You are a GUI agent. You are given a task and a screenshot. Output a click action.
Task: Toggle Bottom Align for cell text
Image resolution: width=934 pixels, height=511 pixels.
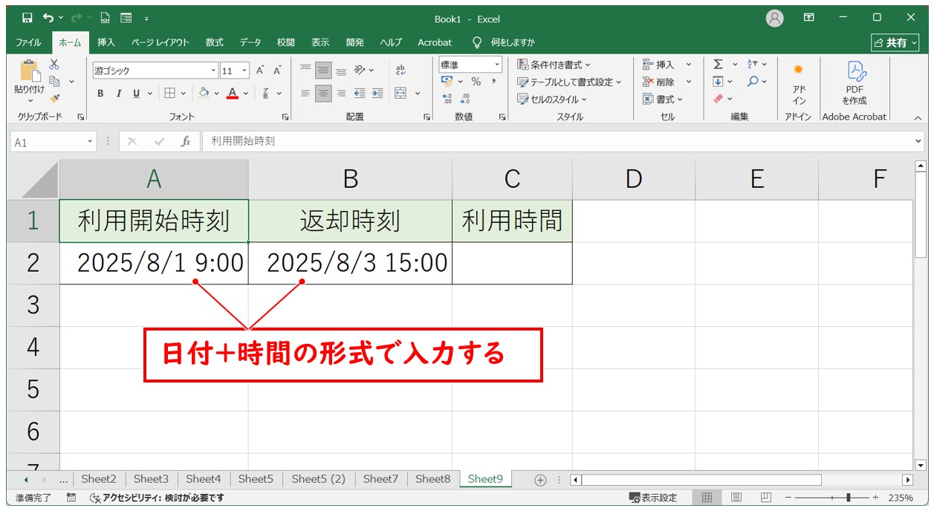tap(341, 71)
